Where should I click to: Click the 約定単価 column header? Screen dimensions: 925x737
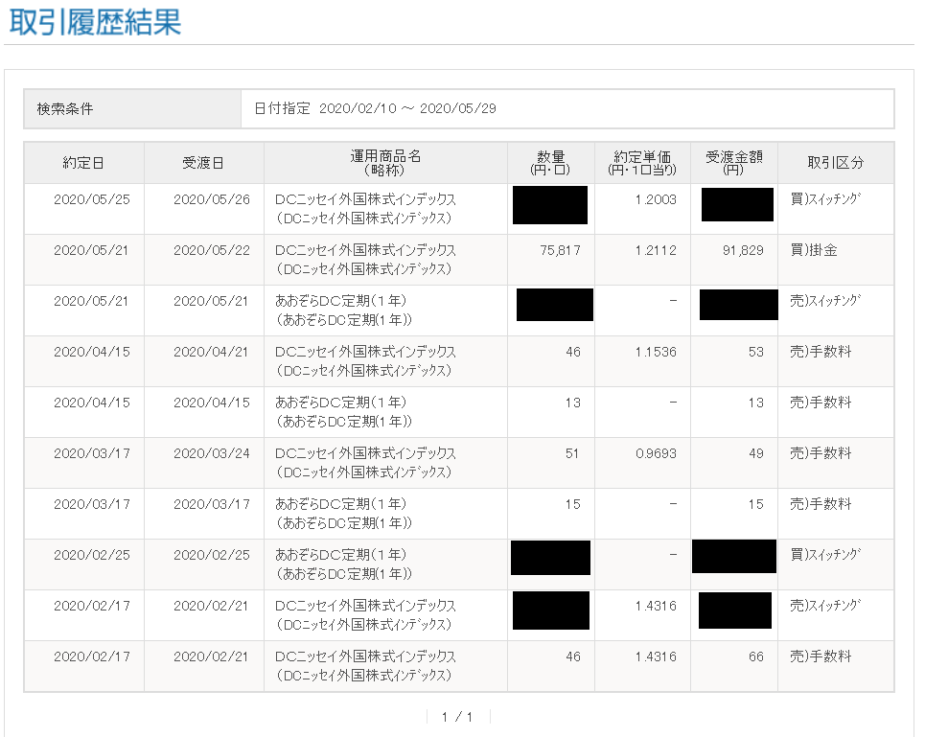pyautogui.click(x=641, y=163)
